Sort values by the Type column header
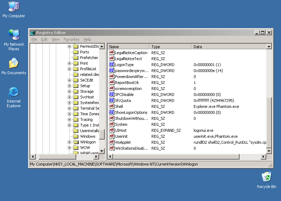The image size is (281, 201). click(x=170, y=47)
